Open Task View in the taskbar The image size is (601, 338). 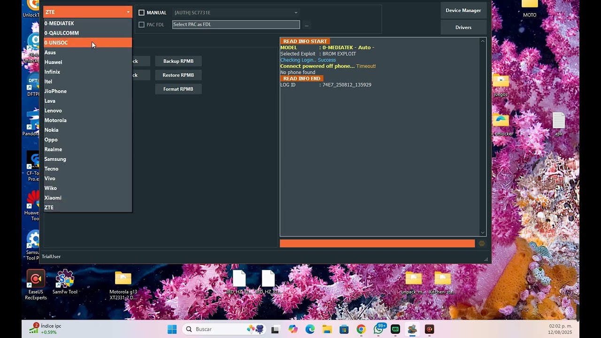coord(275,329)
